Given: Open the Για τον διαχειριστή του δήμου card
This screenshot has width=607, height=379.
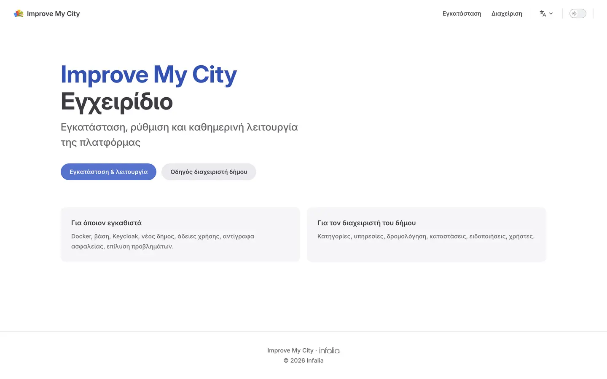Looking at the screenshot, I should tap(427, 235).
